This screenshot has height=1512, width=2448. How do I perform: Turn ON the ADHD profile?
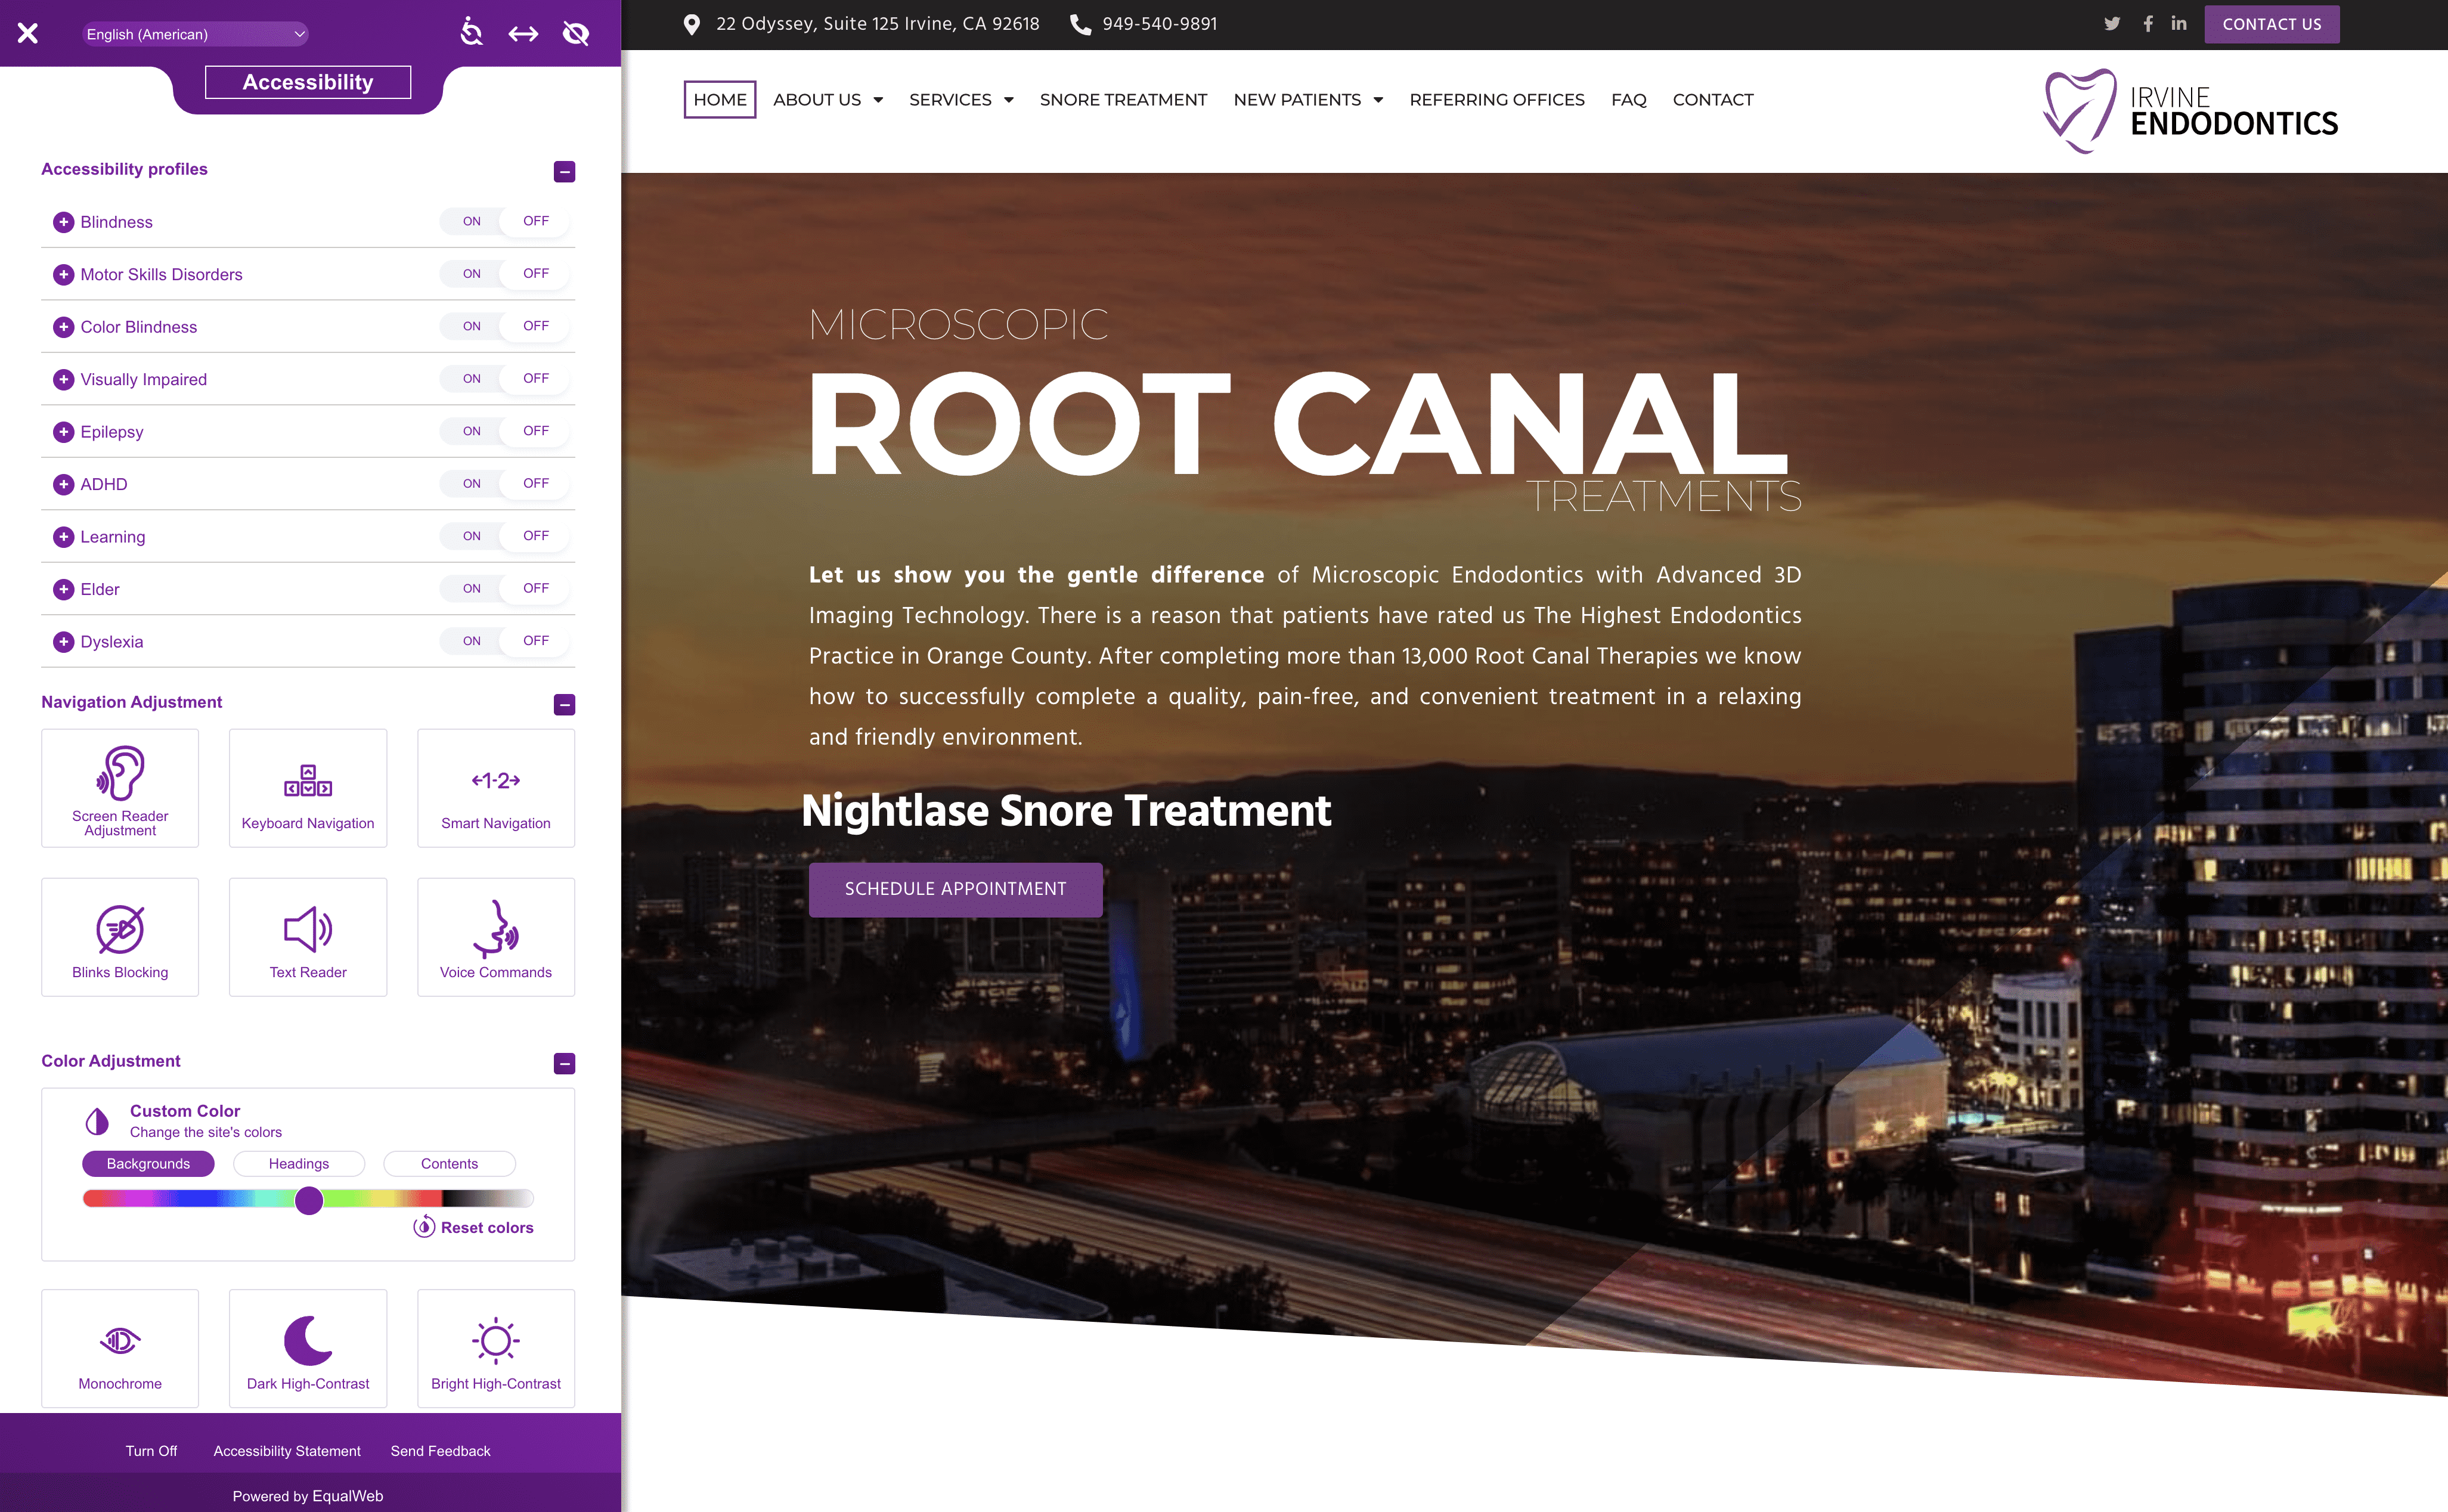(x=471, y=483)
